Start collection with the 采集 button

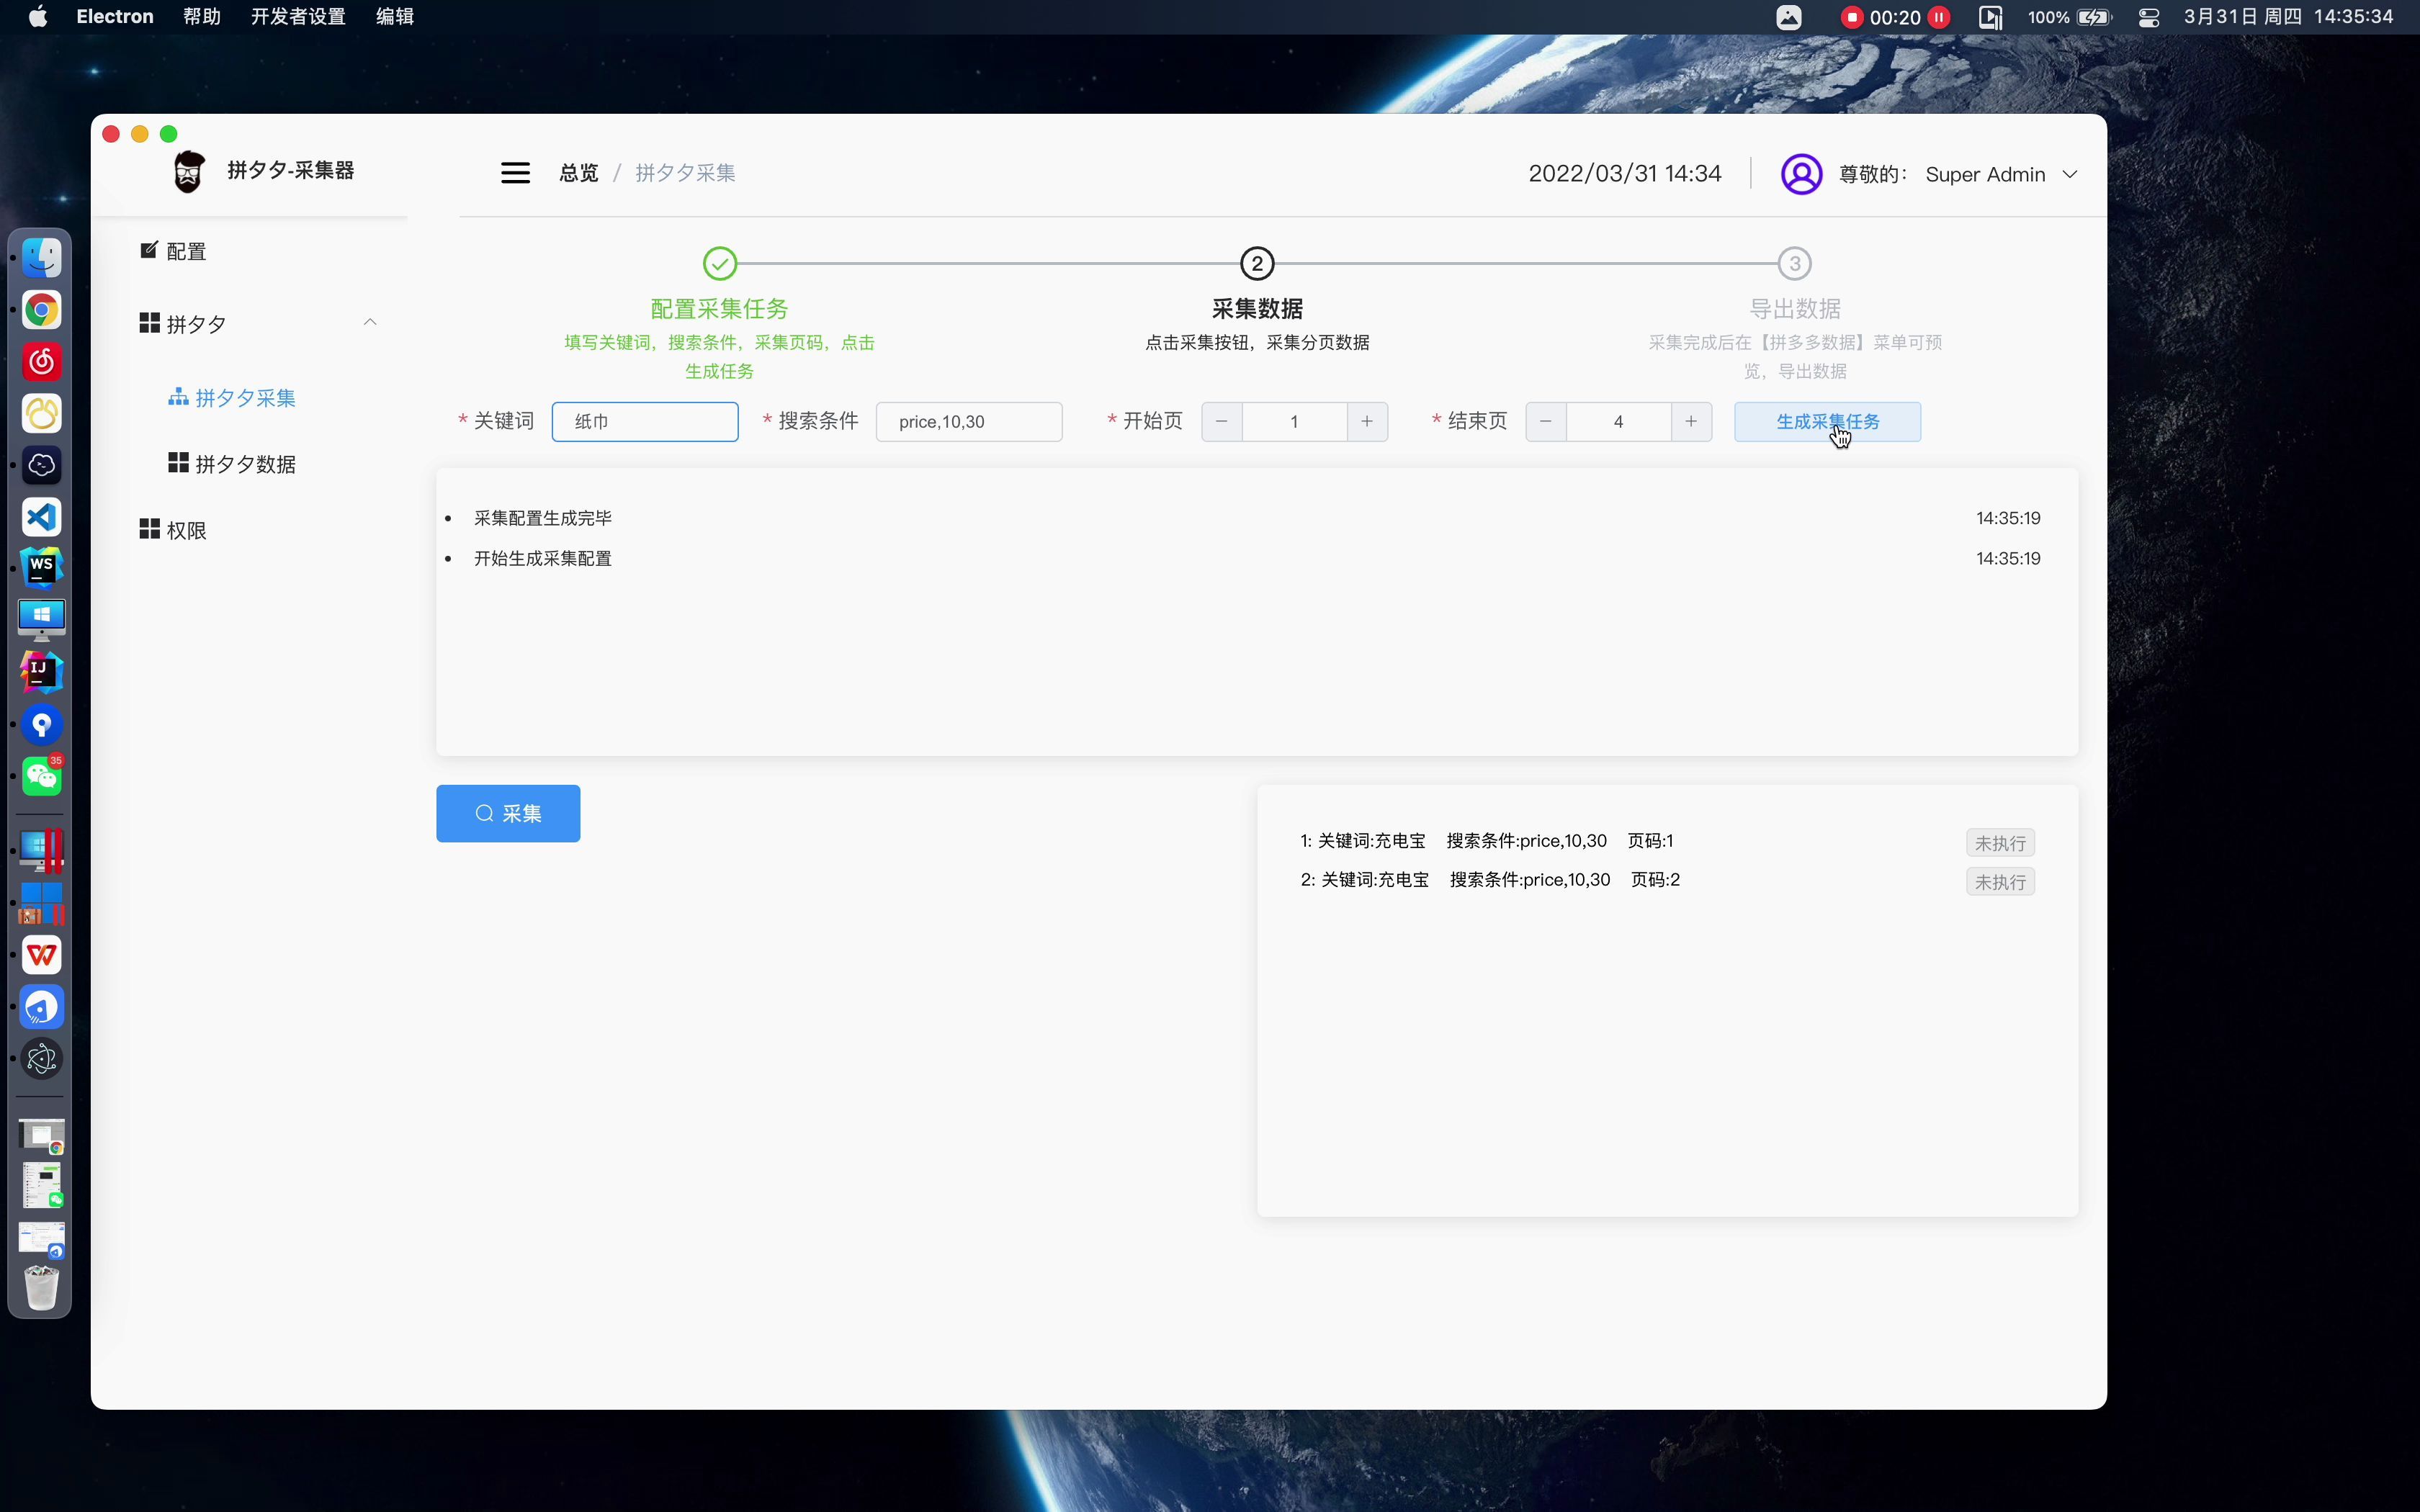(x=508, y=813)
